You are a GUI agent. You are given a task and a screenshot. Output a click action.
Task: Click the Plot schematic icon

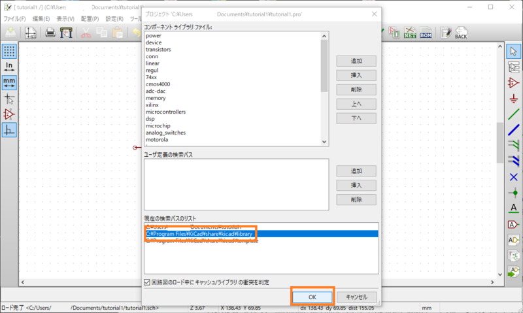[x=66, y=33]
